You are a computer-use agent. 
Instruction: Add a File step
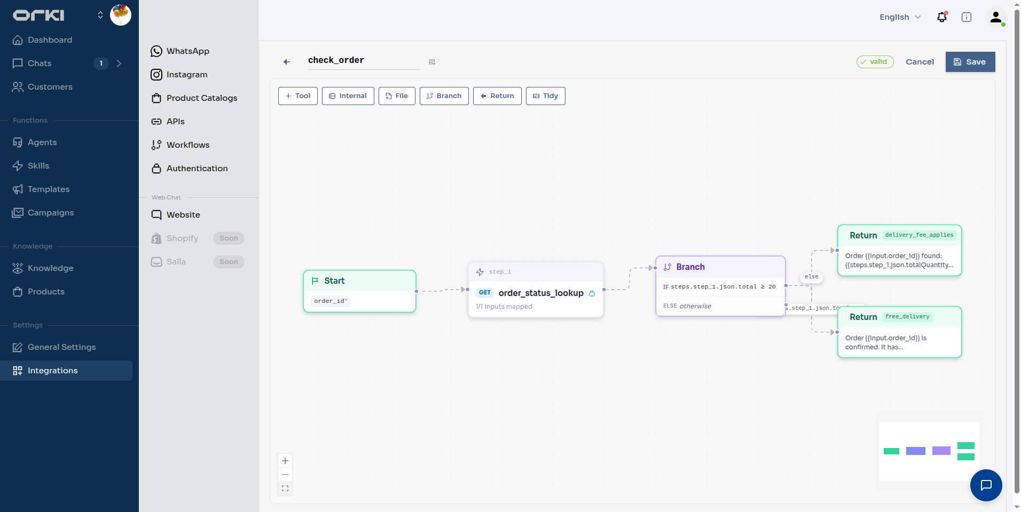pyautogui.click(x=397, y=96)
